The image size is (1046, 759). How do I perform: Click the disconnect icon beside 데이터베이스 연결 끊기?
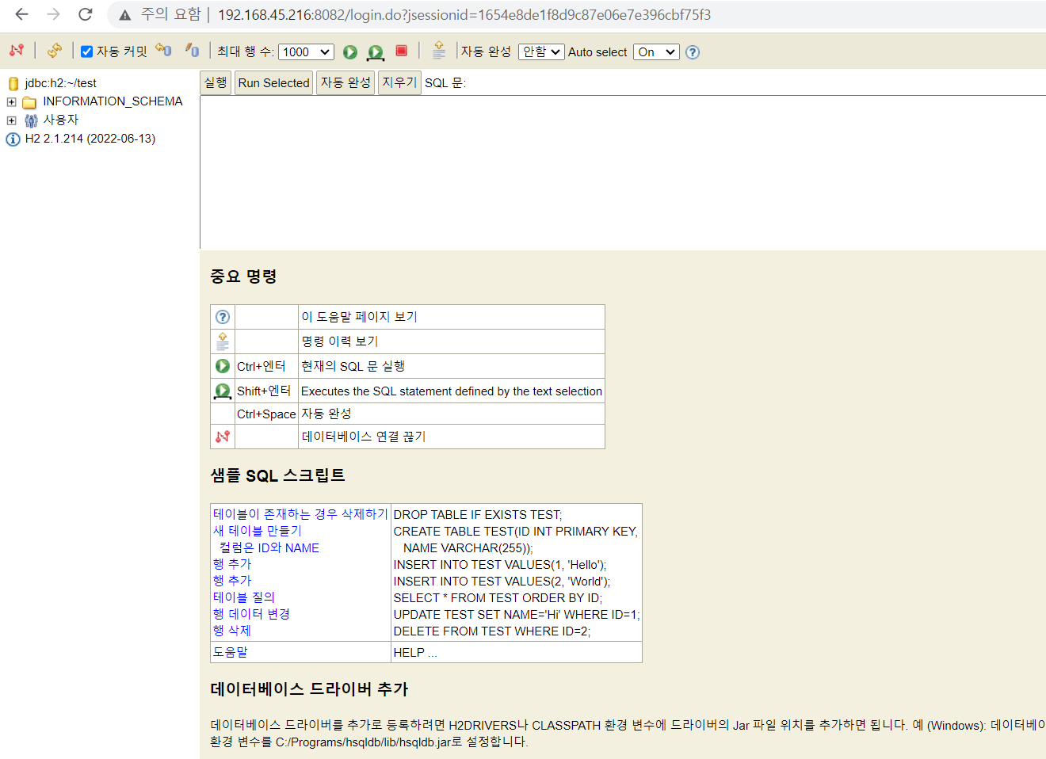click(223, 437)
